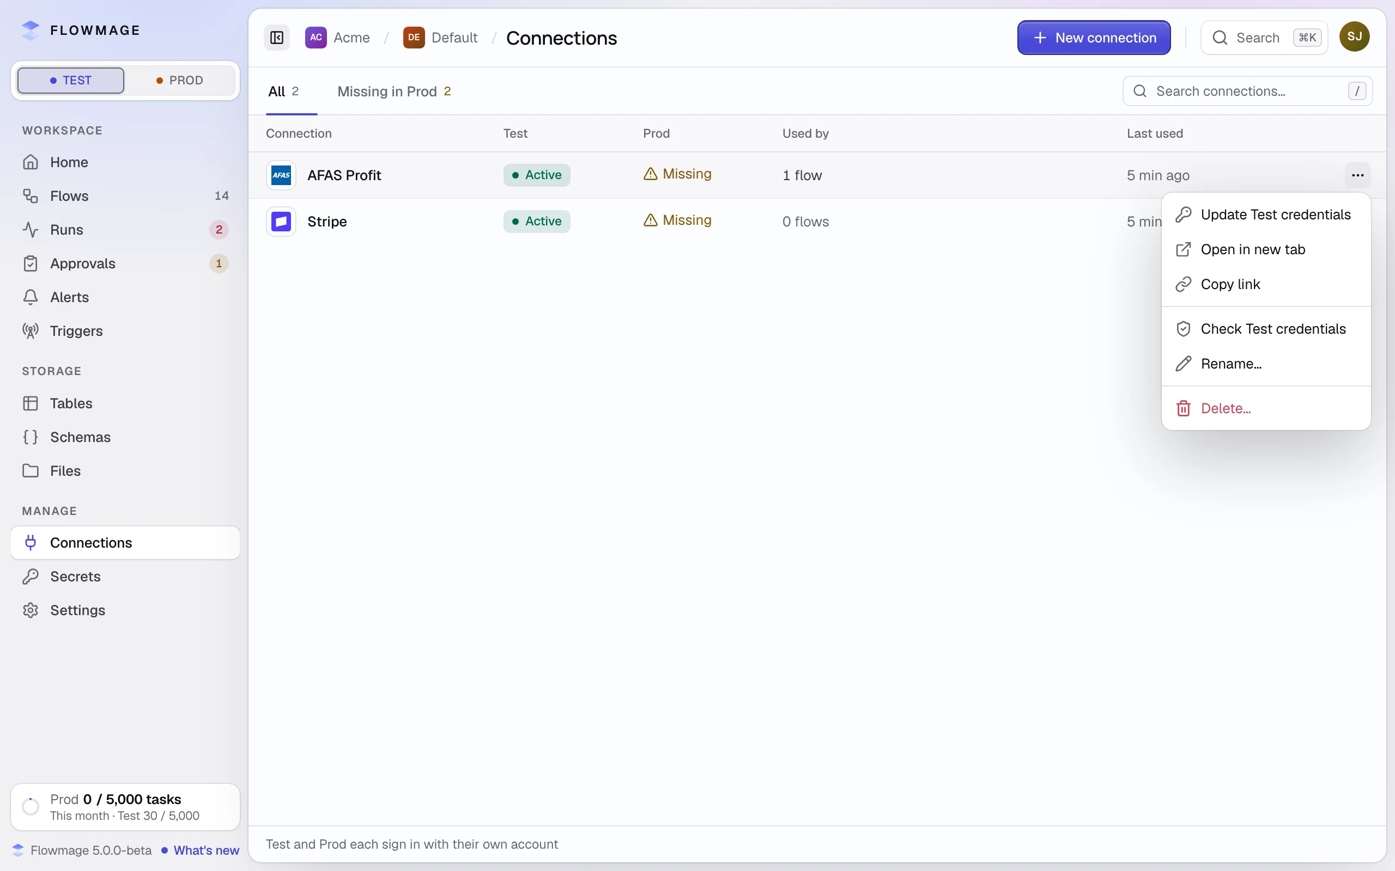Click the chain-link icon beside Copy link

click(x=1184, y=285)
